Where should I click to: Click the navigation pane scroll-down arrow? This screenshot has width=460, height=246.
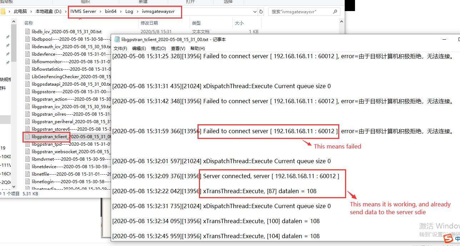[14, 186]
